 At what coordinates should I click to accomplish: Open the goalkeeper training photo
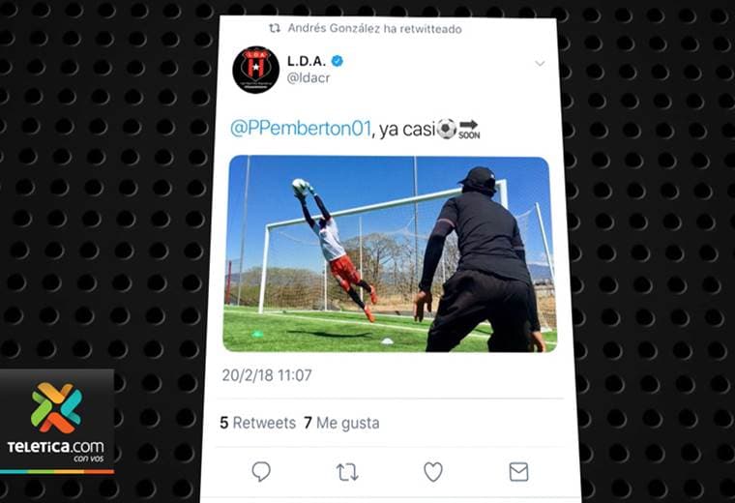(390, 253)
